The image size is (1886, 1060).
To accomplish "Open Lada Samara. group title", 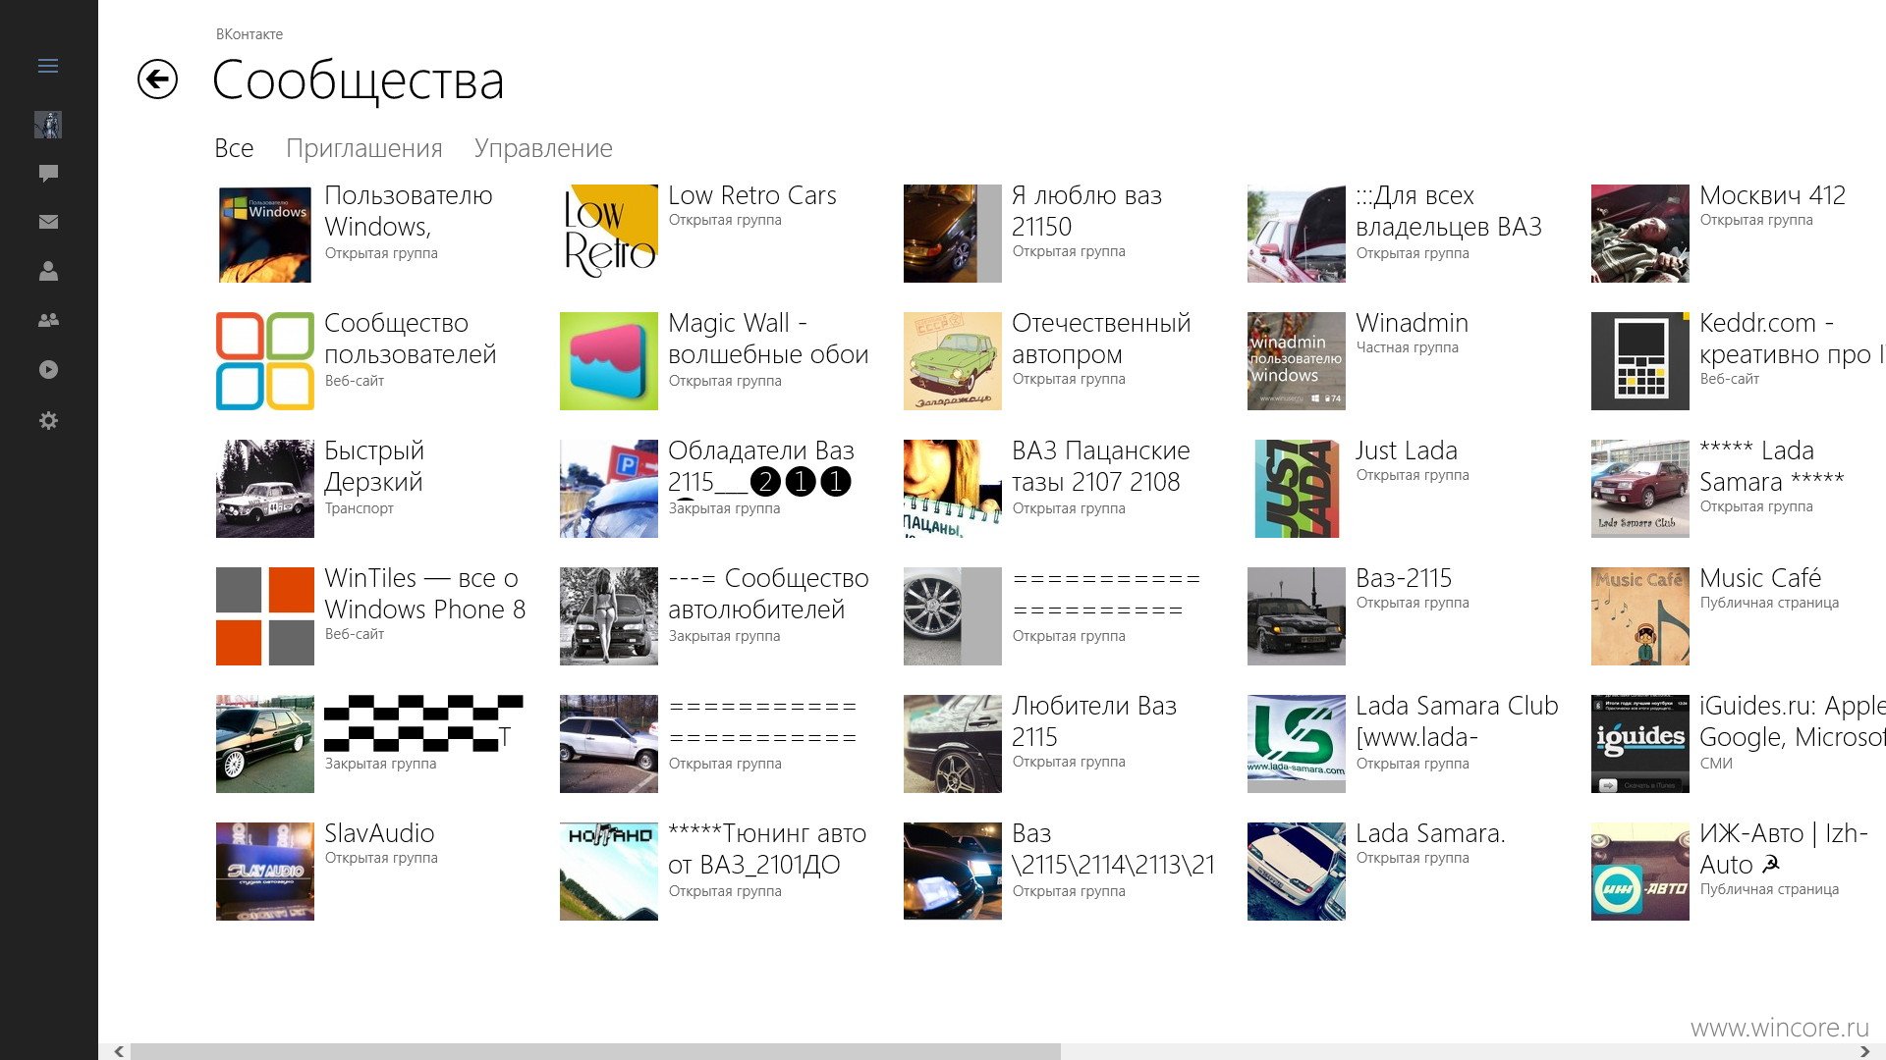I will (1430, 833).
